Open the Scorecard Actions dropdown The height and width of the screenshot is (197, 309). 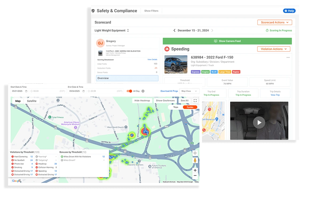[275, 23]
